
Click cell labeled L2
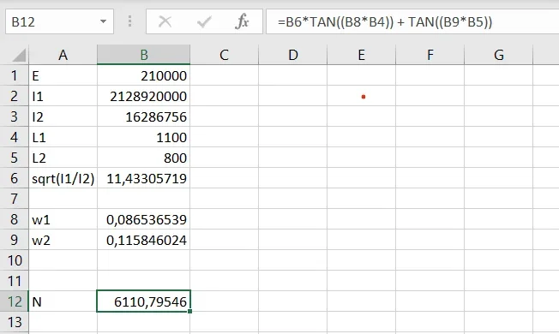pyautogui.click(x=63, y=158)
